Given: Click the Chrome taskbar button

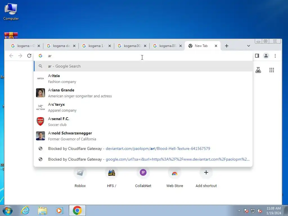Looking at the screenshot, I should click(77, 210).
